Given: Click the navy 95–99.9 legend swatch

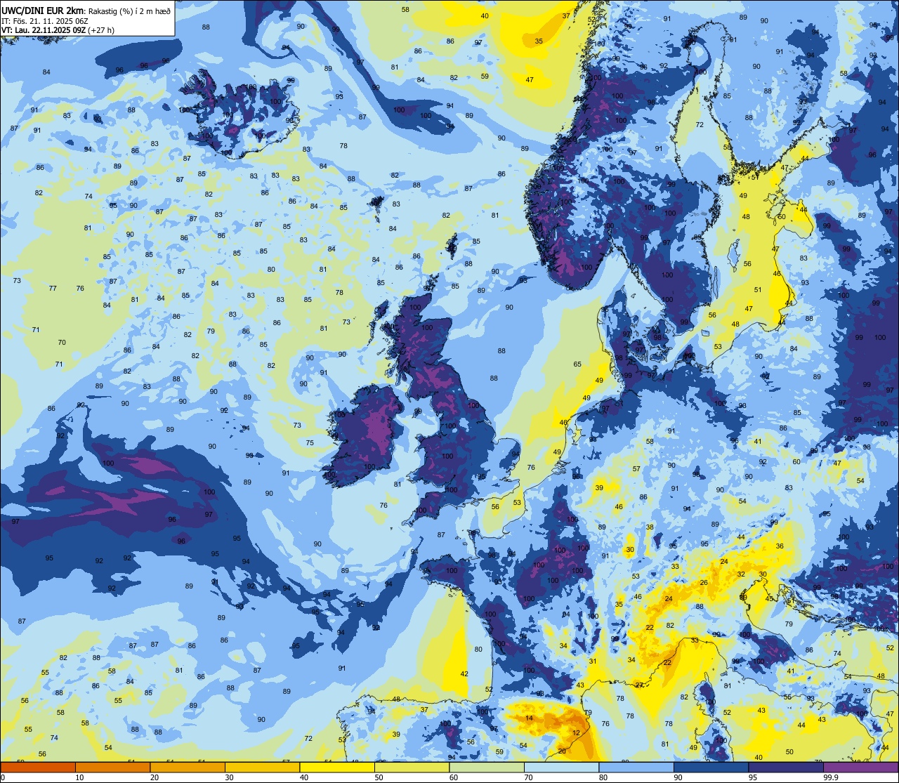Looking at the screenshot, I should 786,768.
